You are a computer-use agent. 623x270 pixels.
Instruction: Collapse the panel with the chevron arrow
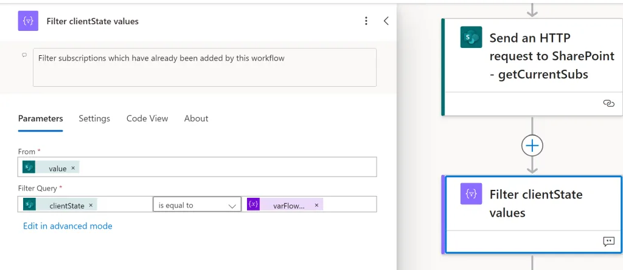pyautogui.click(x=386, y=21)
